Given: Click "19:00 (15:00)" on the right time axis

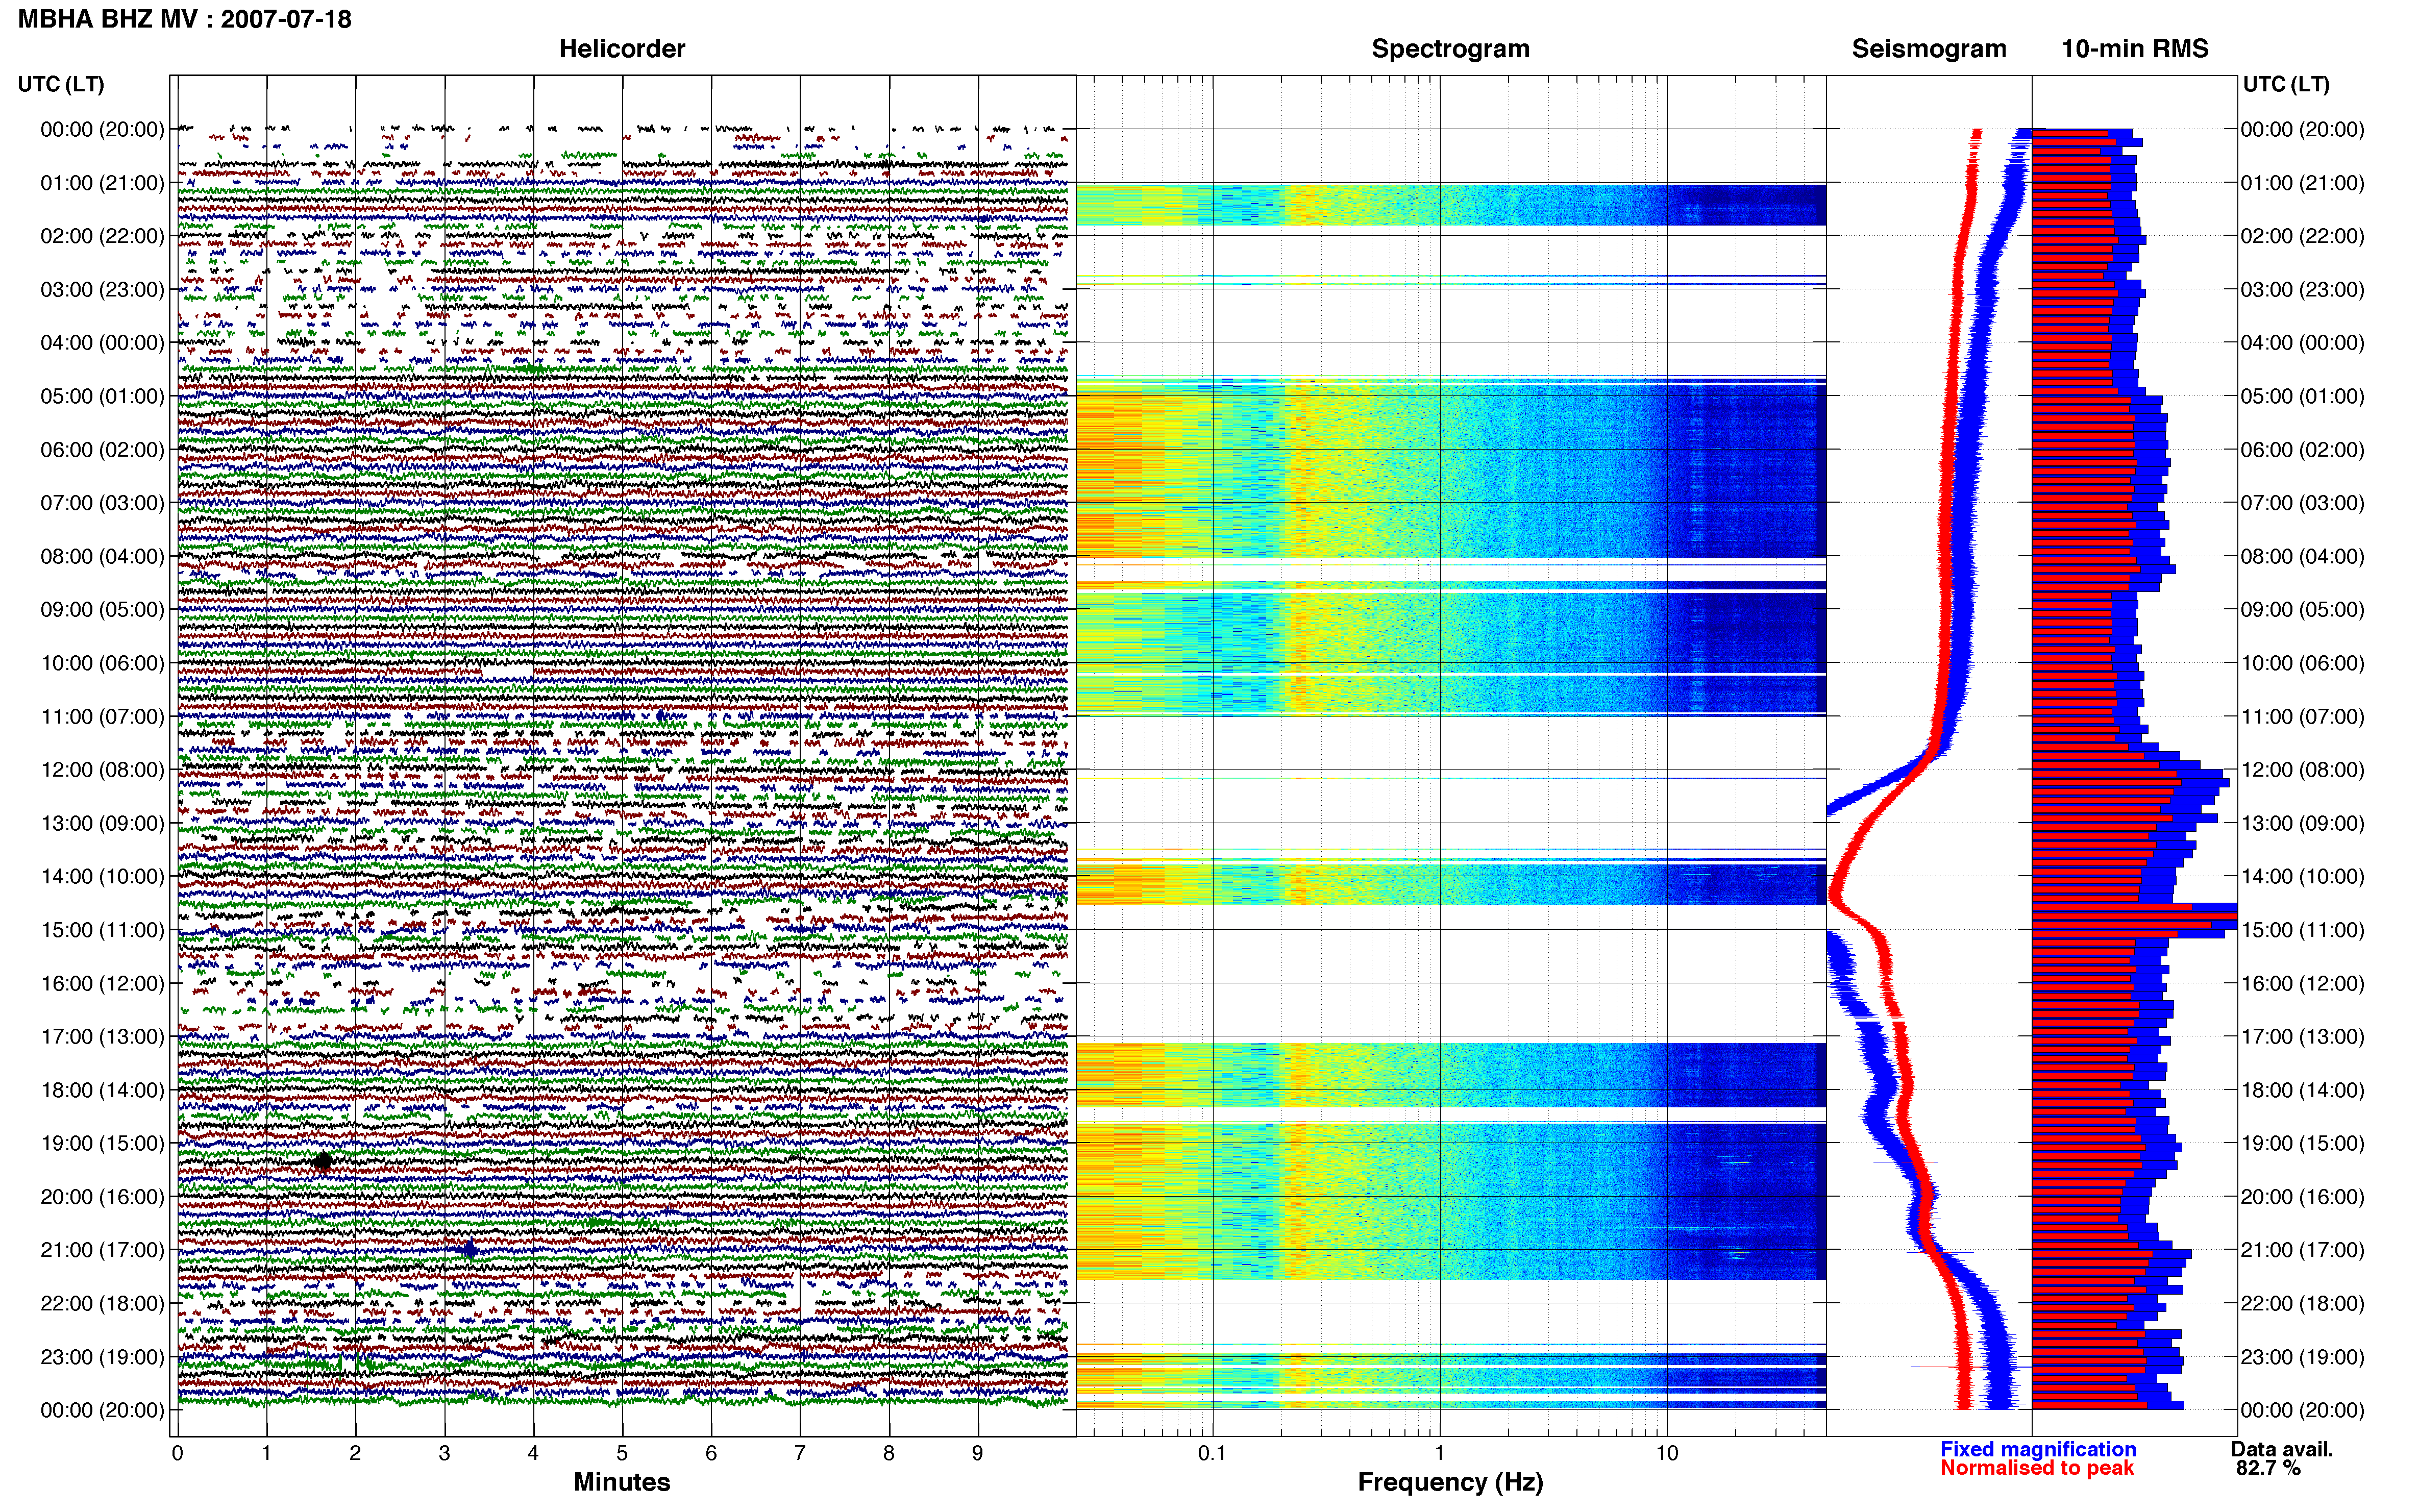Looking at the screenshot, I should coord(2302,1143).
